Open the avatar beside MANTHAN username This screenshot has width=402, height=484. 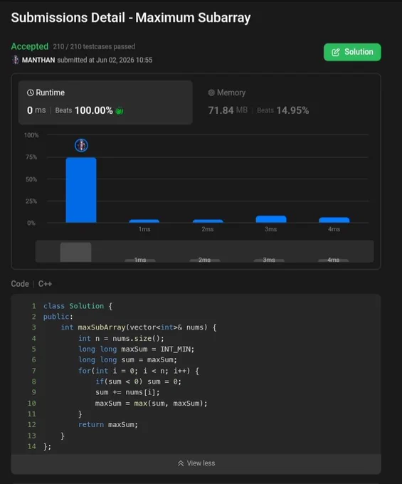(x=15, y=60)
